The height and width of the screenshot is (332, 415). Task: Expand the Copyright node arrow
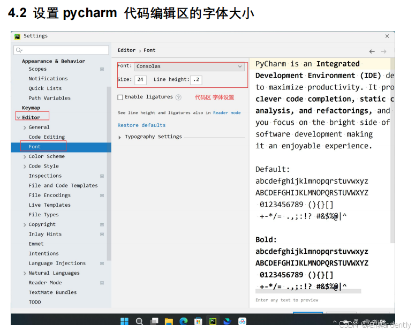[25, 225]
